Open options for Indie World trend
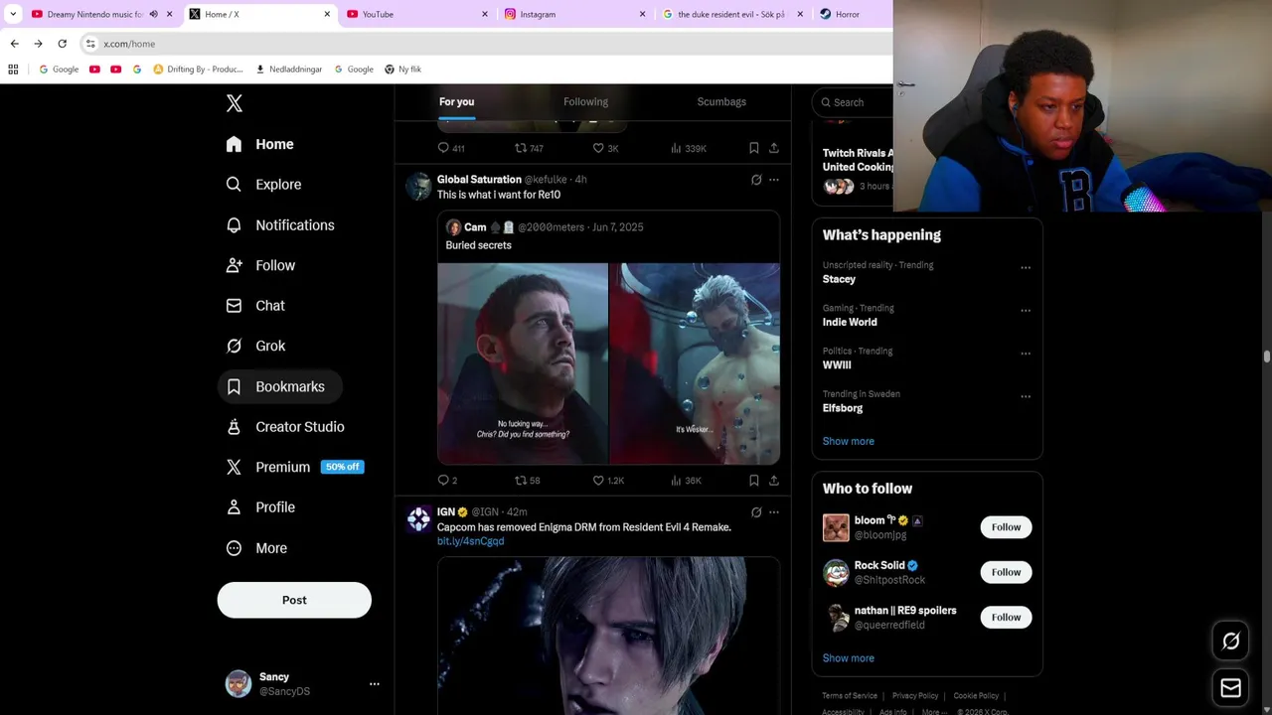The image size is (1272, 715). [1026, 310]
